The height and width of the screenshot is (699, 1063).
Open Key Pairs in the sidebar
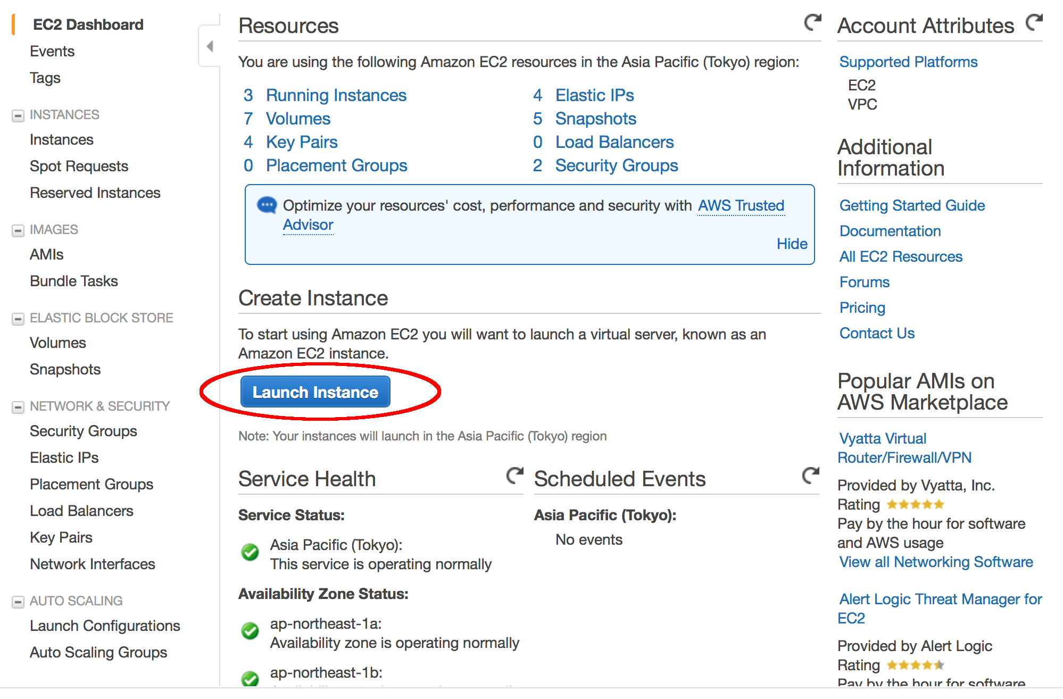click(61, 537)
